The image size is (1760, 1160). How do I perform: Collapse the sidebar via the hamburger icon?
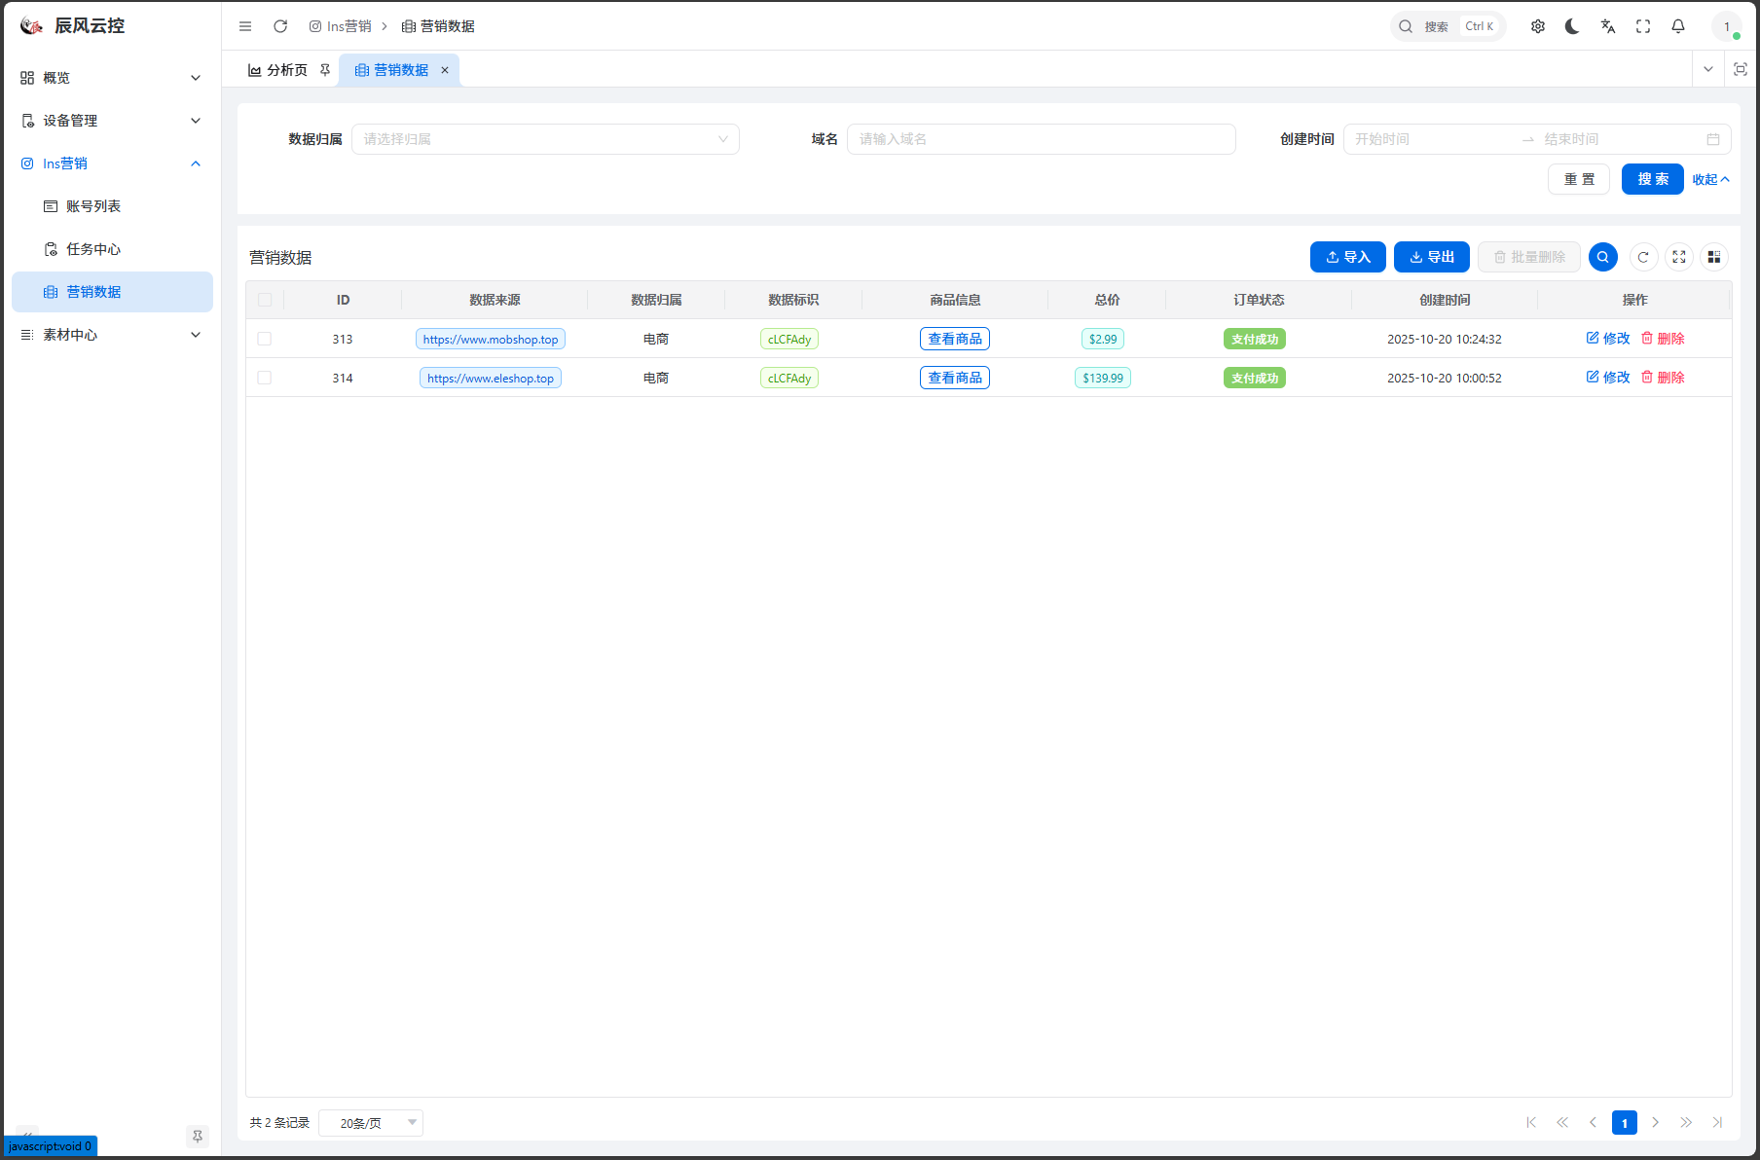[245, 26]
